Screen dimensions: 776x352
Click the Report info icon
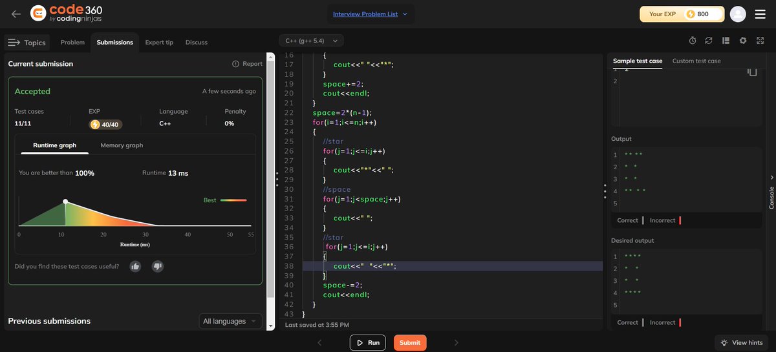pos(236,64)
